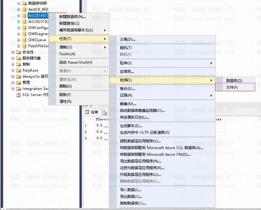The height and width of the screenshot is (210, 261).
Task: Click the AIS2023102 database icon
Action: (24, 22)
